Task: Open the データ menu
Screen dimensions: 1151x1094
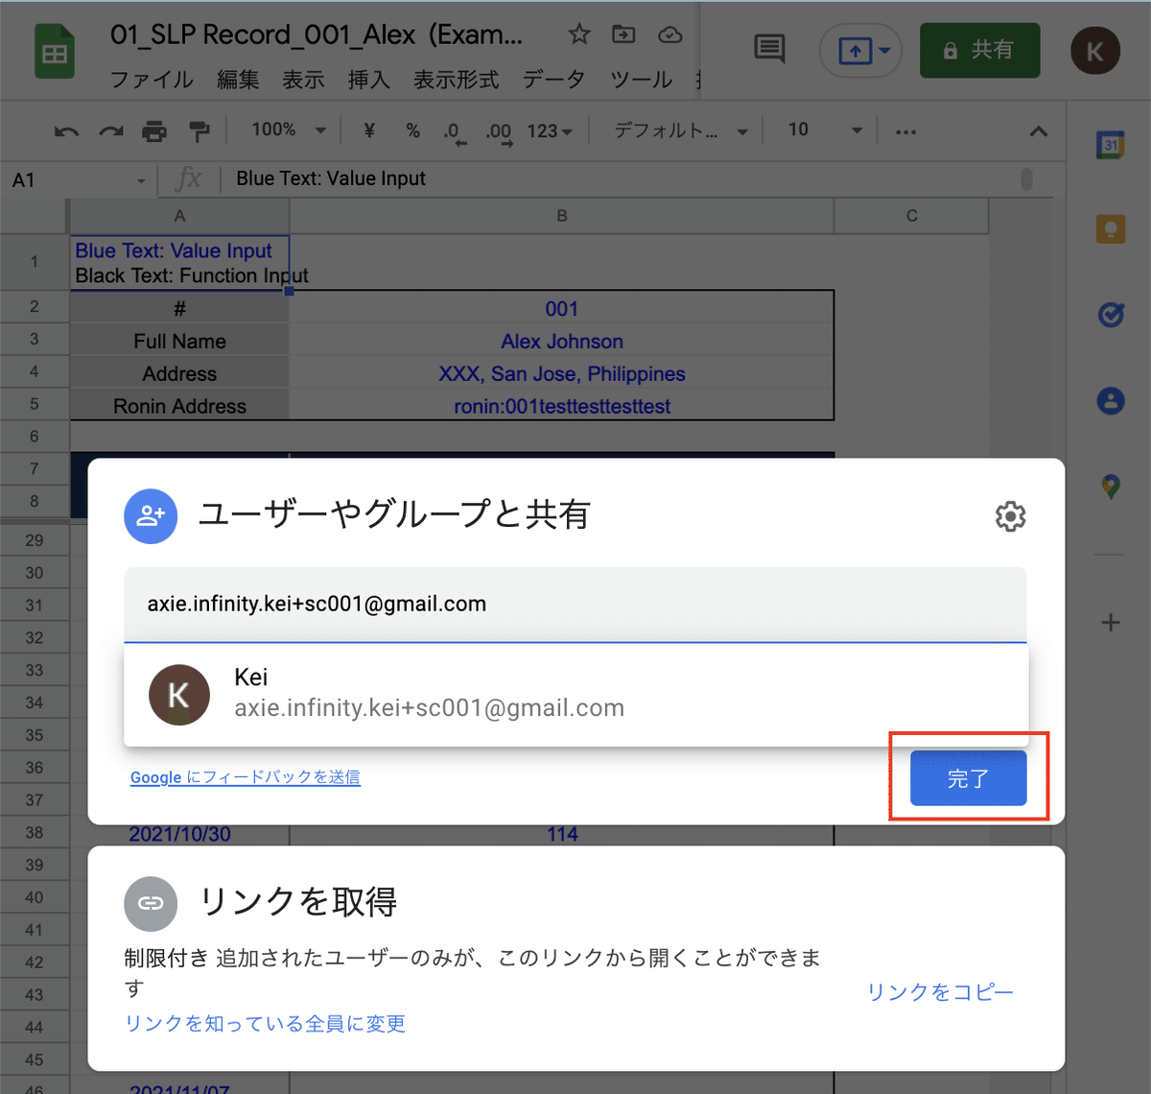Action: 553,80
